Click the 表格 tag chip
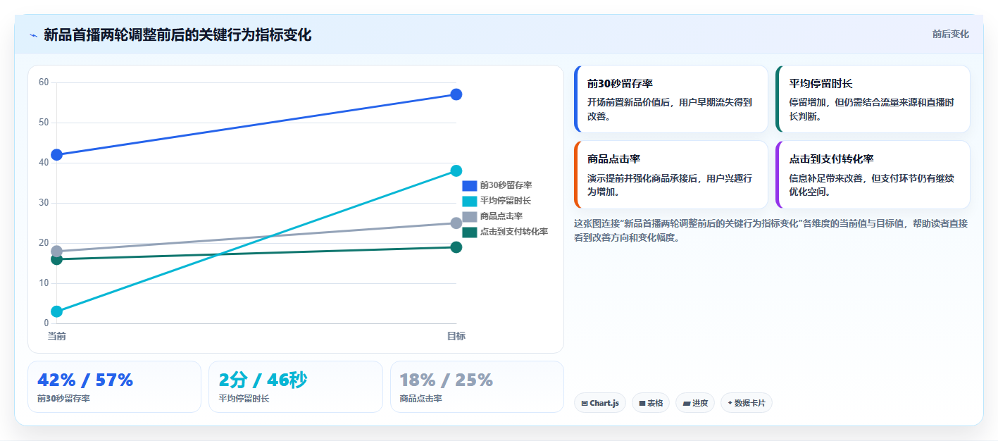998x441 pixels. click(x=651, y=403)
